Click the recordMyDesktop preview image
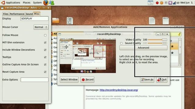195x109 pixels. tap(88, 56)
